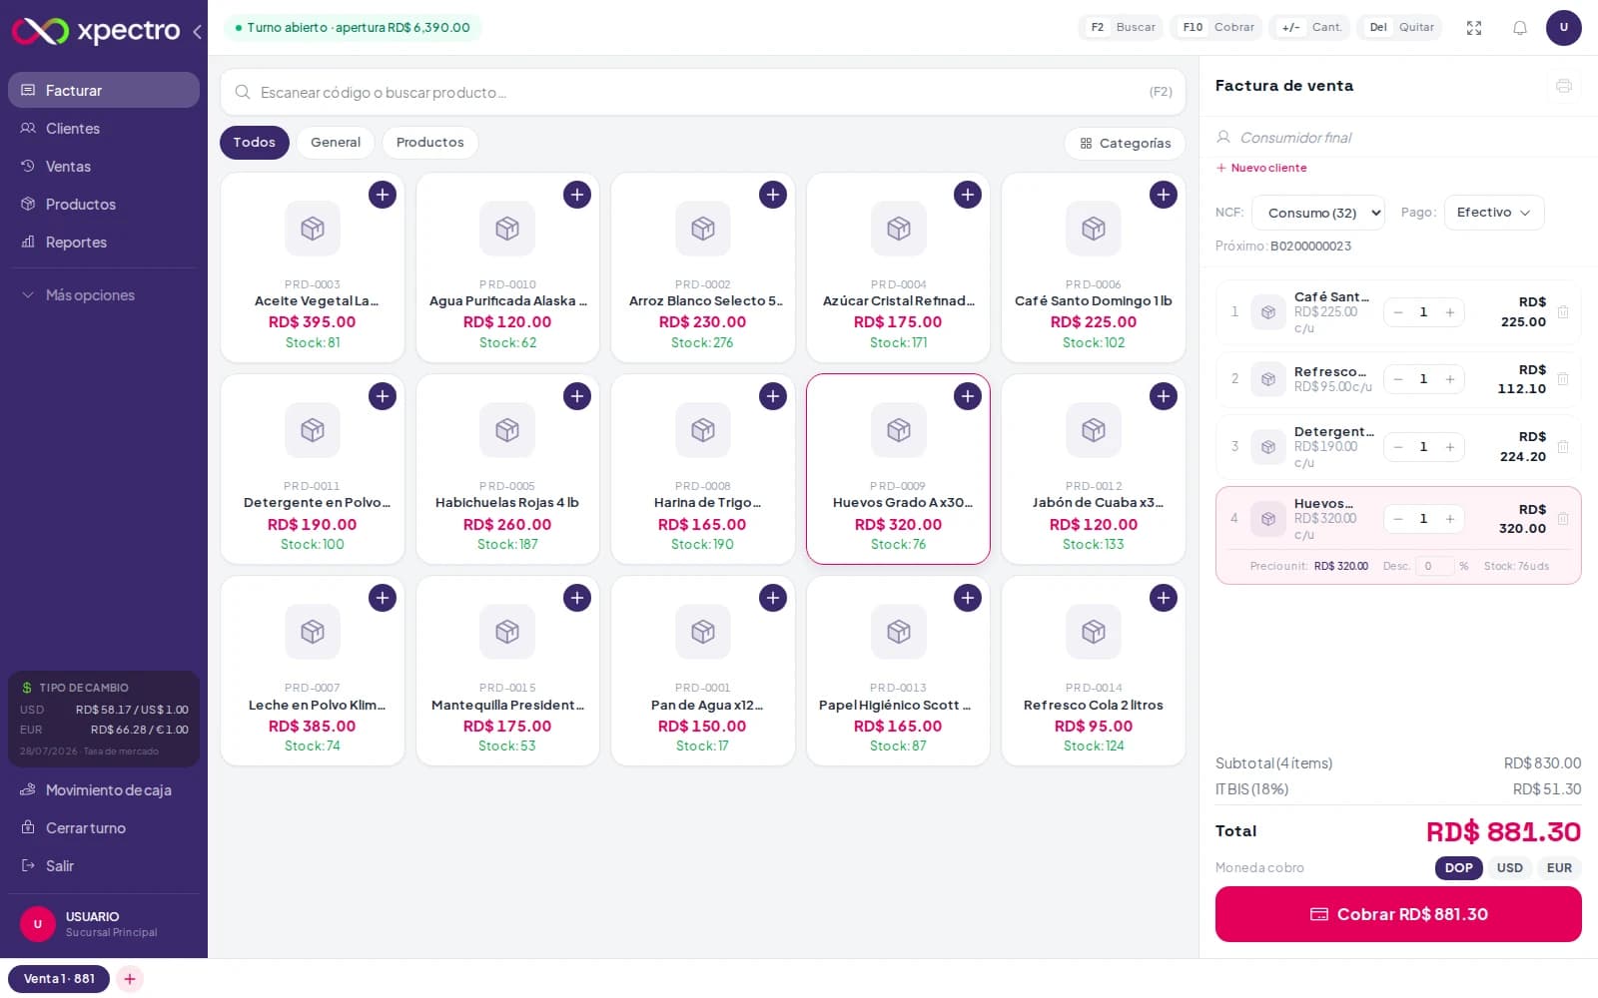
Task: Add Detergente en Polvo using its plus icon
Action: pos(383,396)
